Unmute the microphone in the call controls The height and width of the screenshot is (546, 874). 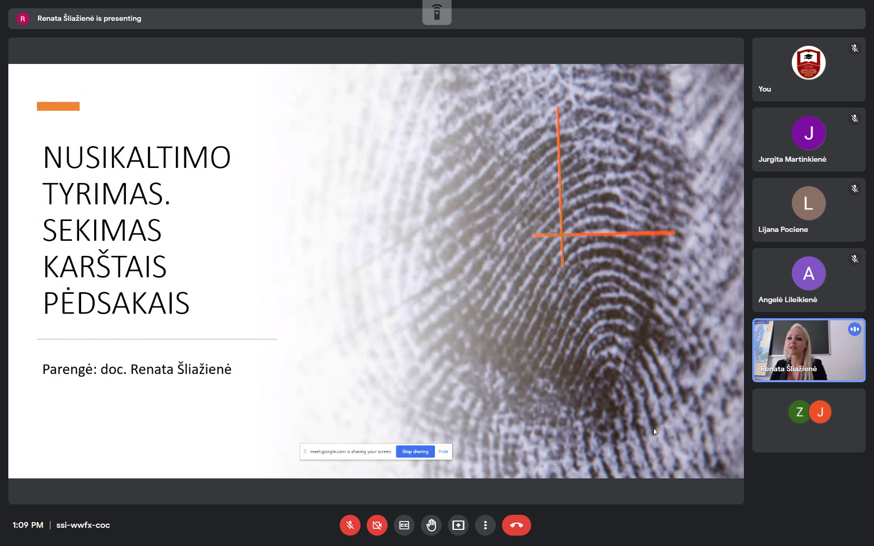350,525
